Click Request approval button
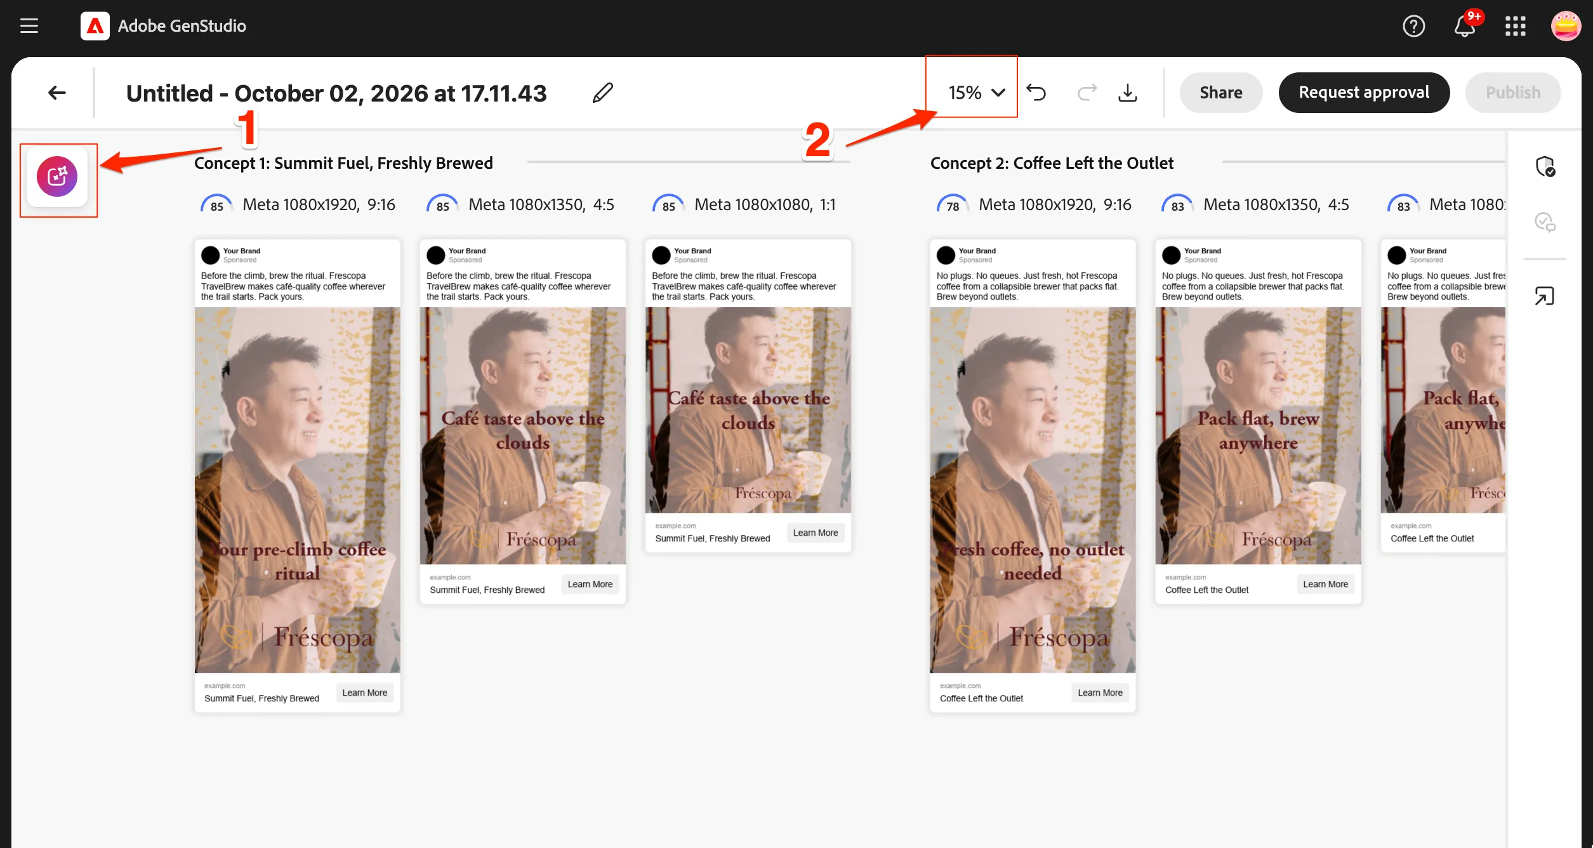 click(x=1364, y=93)
